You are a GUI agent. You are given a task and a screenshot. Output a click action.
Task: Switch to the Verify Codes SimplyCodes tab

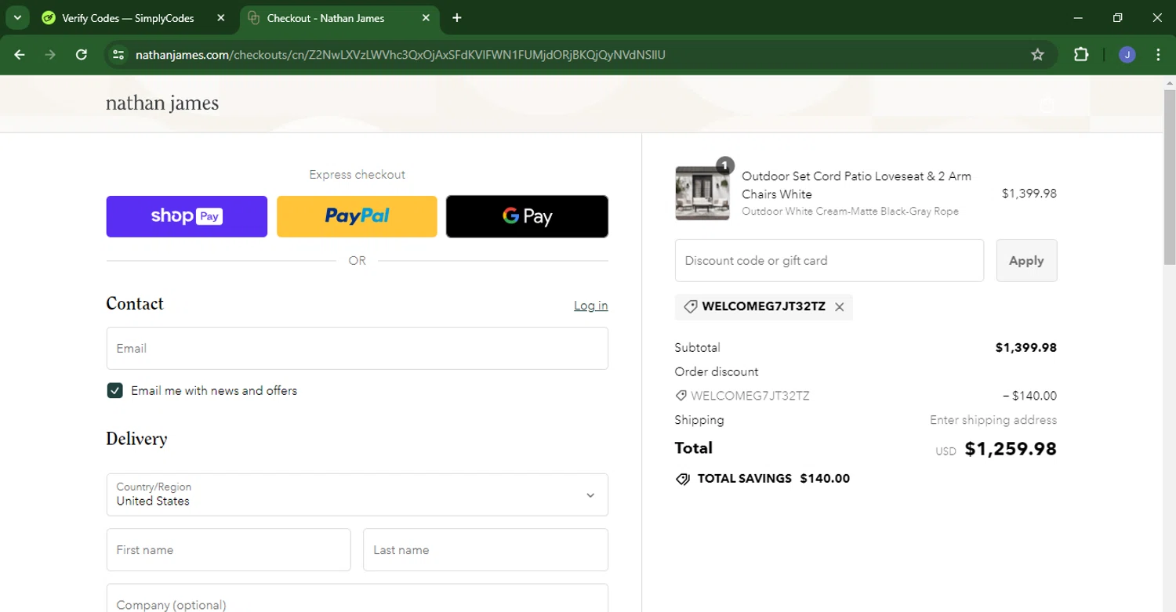tap(128, 18)
